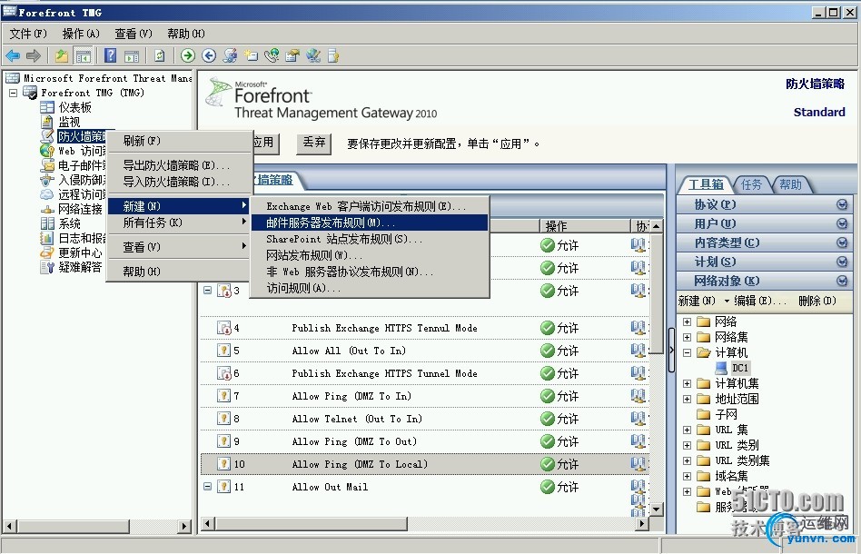Image resolution: width=861 pixels, height=554 pixels.
Task: Select 监视 monitoring node in tree
Action: [69, 122]
